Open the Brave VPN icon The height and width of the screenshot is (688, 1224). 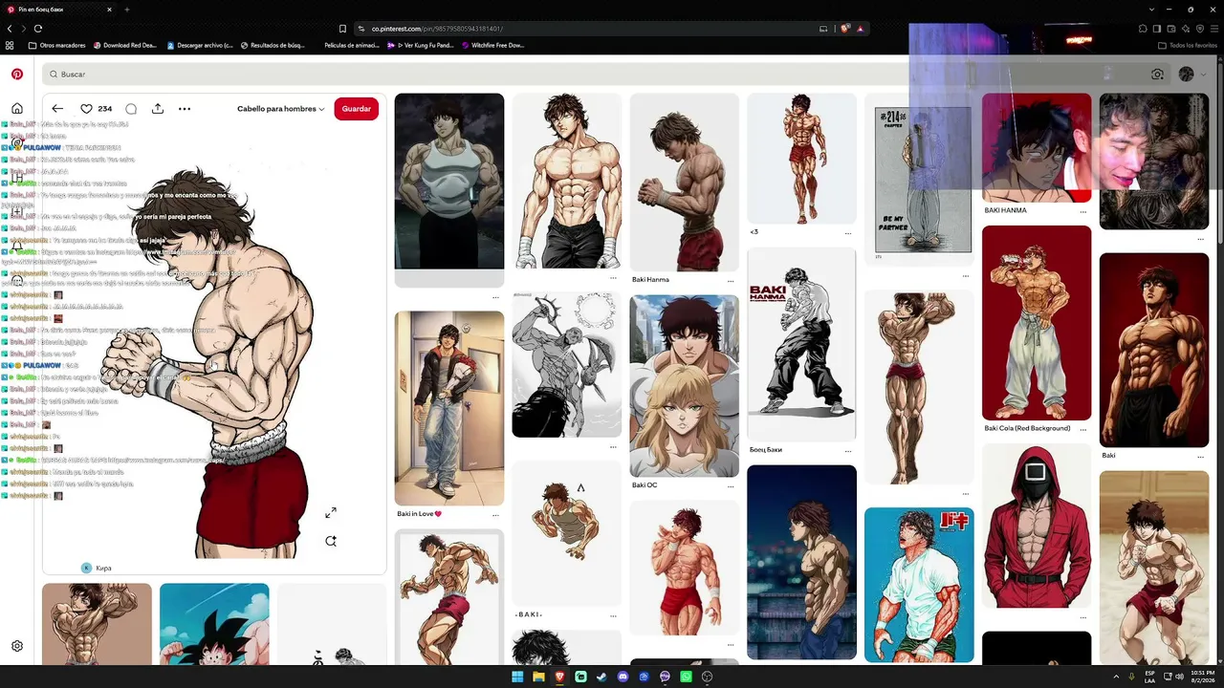coord(1200,29)
